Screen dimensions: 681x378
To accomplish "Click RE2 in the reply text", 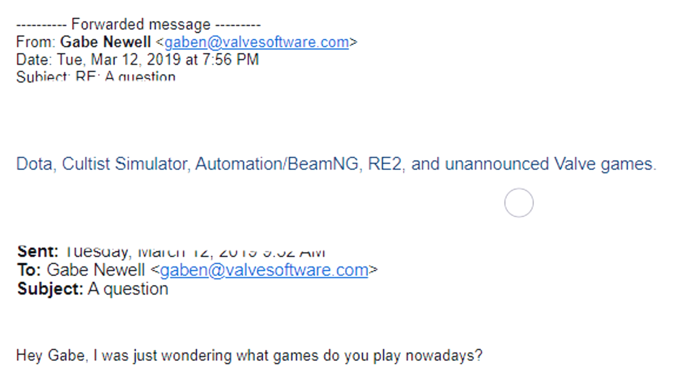I will coord(385,163).
